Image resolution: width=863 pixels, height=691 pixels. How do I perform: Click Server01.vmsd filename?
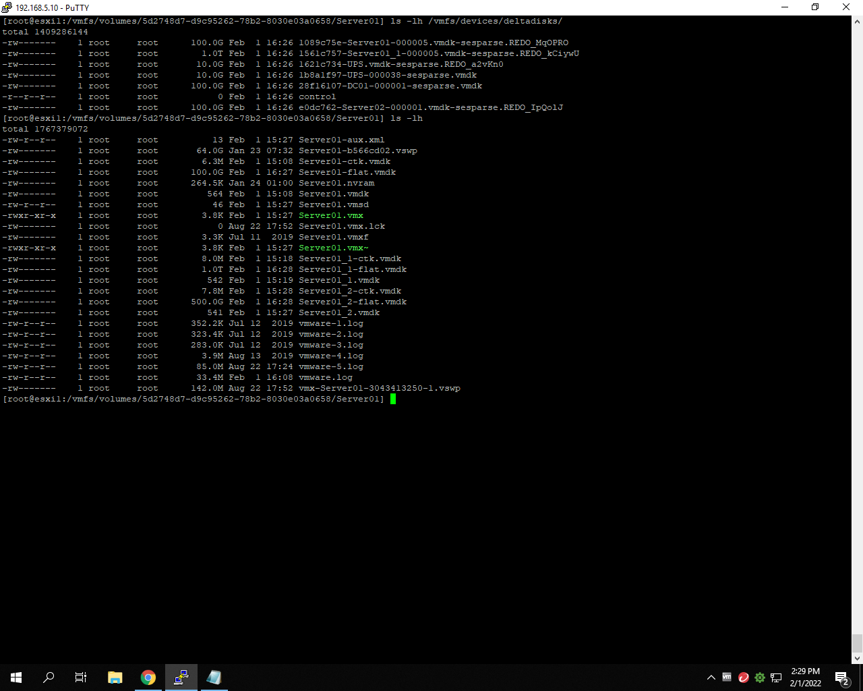tap(334, 204)
